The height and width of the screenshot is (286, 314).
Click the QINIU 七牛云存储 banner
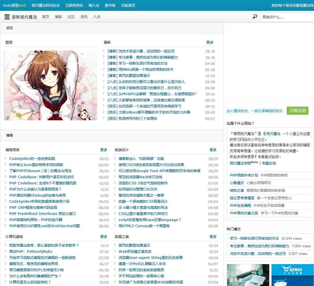click(292, 275)
